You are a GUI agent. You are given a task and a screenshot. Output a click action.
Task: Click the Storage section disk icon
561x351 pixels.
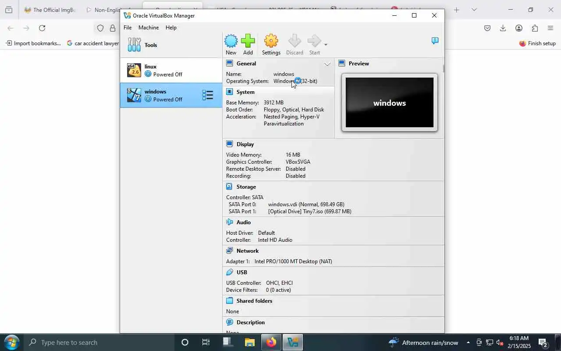point(229,186)
